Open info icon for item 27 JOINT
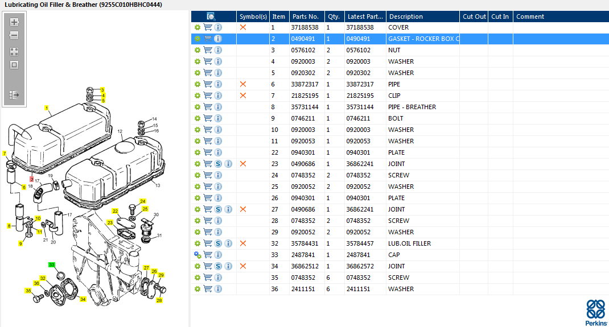609x327 pixels. 228,209
